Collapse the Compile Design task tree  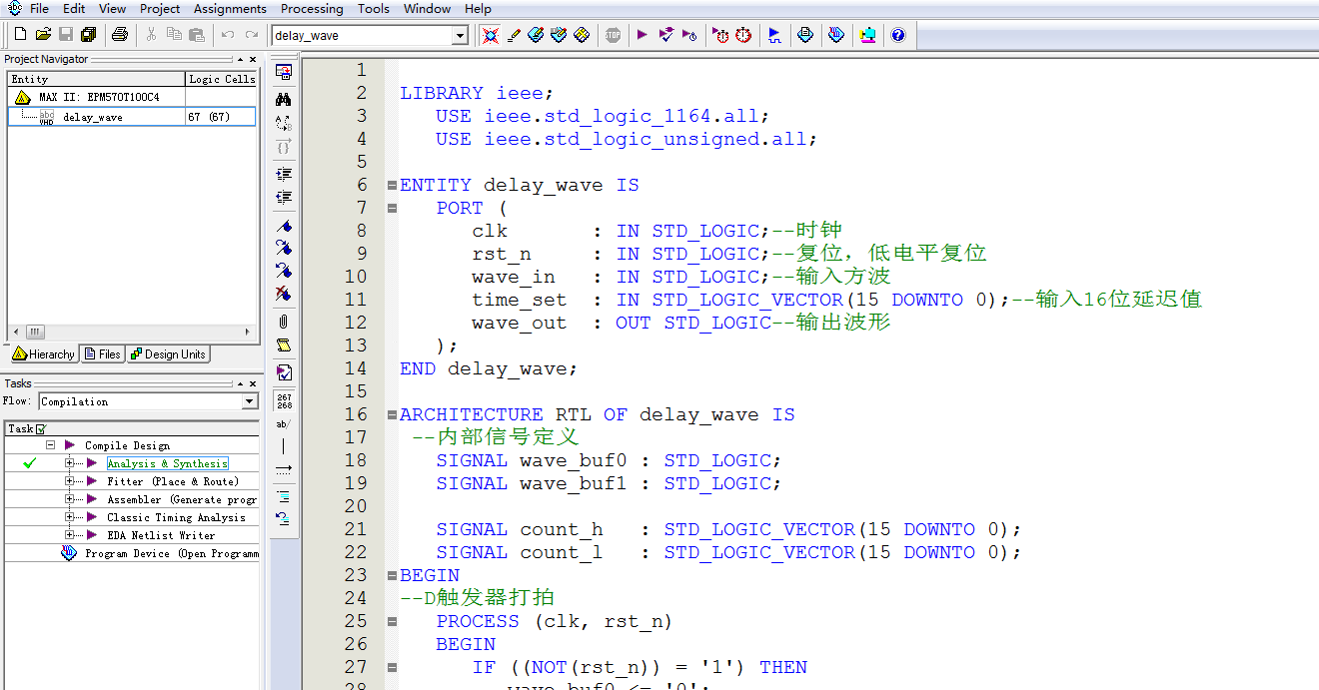click(50, 445)
